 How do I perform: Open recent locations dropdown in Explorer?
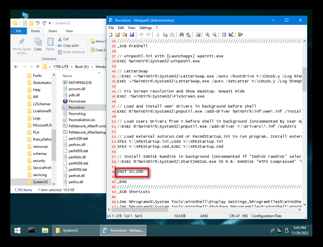coord(31,67)
